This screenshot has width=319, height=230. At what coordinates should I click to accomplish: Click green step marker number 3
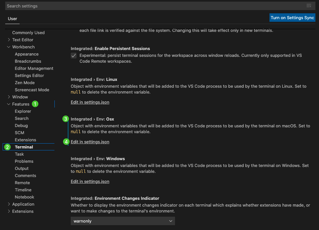click(65, 119)
